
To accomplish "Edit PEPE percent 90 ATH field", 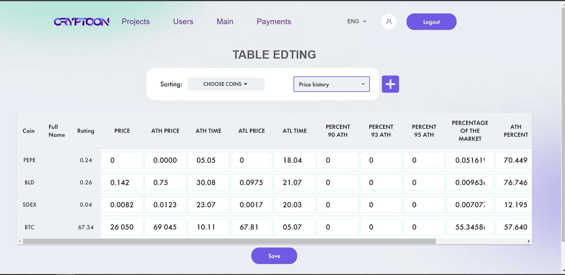I will 338,160.
